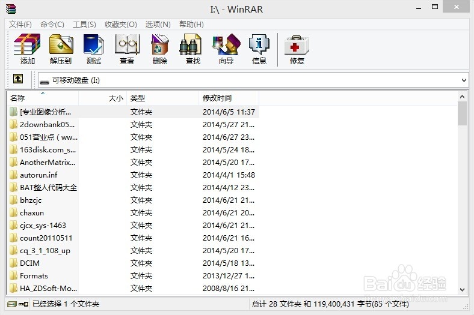Click the key password icon in status bar
The image size is (474, 315).
pyautogui.click(x=23, y=304)
